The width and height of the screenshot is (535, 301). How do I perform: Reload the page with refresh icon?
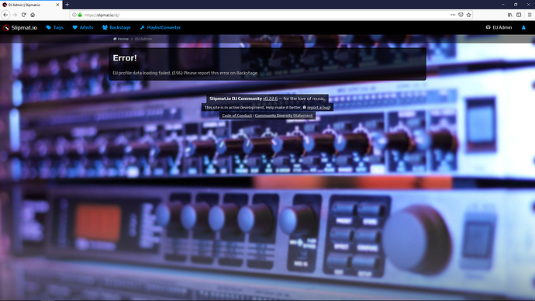23,15
